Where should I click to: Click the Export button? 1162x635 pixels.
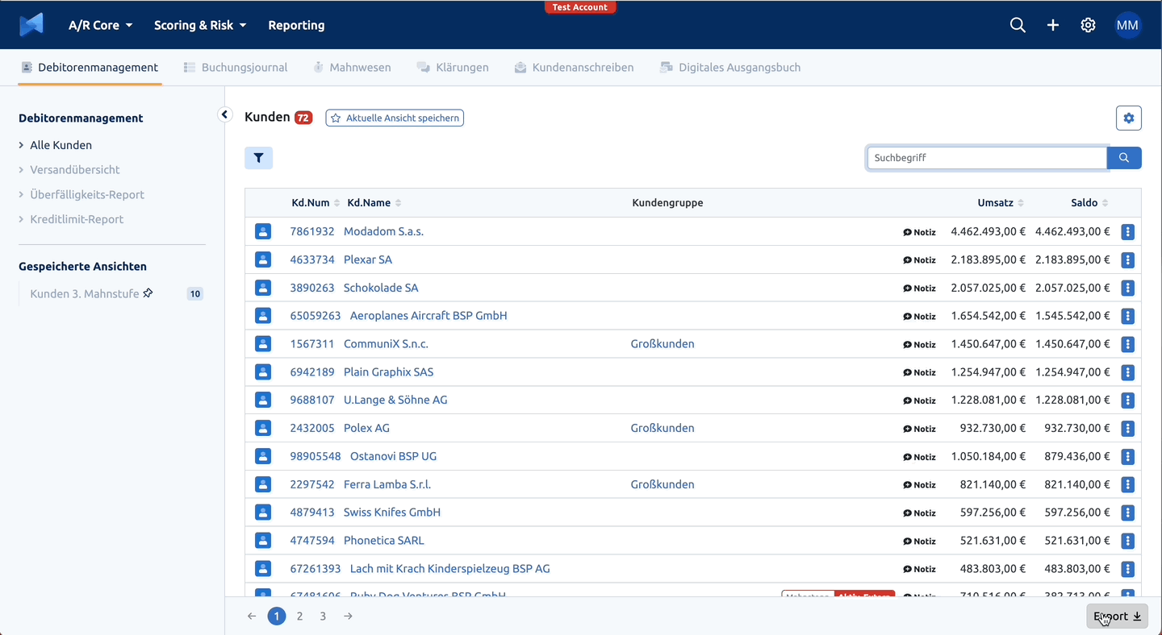tap(1117, 616)
